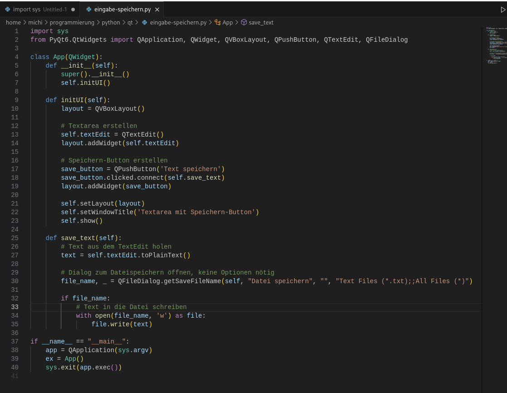The width and height of the screenshot is (507, 393).
Task: Select the eingabe-speichern.py tab
Action: [x=122, y=10]
